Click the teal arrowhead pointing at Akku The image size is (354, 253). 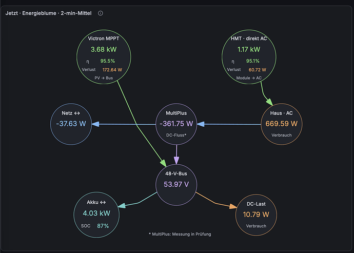122,205
